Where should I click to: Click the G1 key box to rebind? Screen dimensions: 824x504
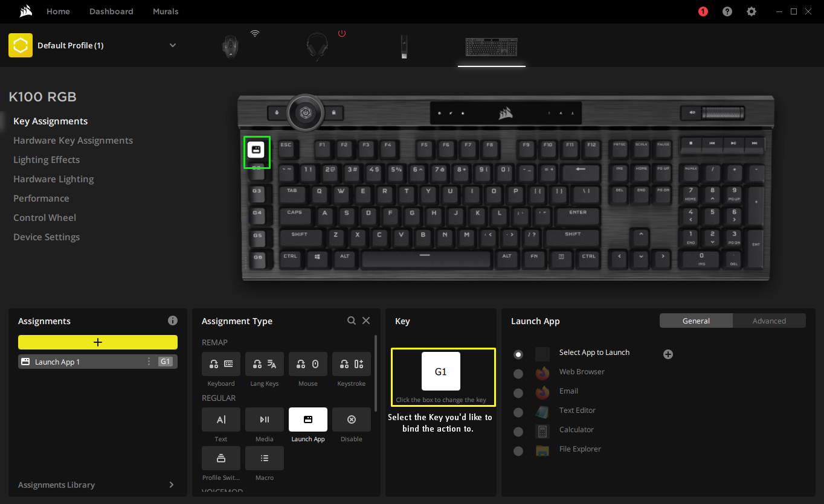(x=441, y=371)
